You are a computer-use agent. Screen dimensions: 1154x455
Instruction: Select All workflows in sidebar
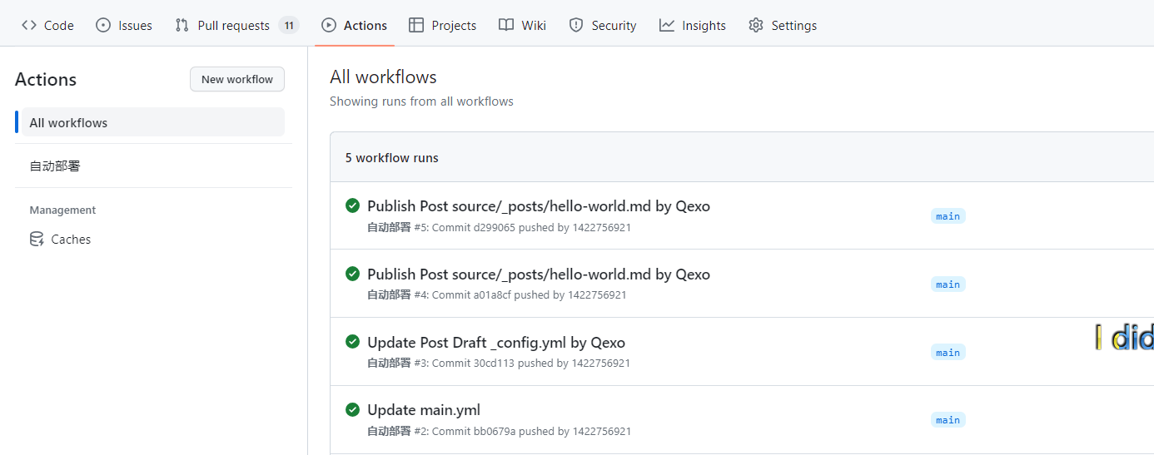click(x=68, y=122)
